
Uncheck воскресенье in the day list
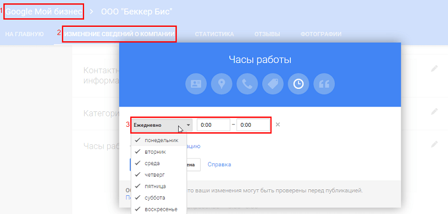point(159,209)
